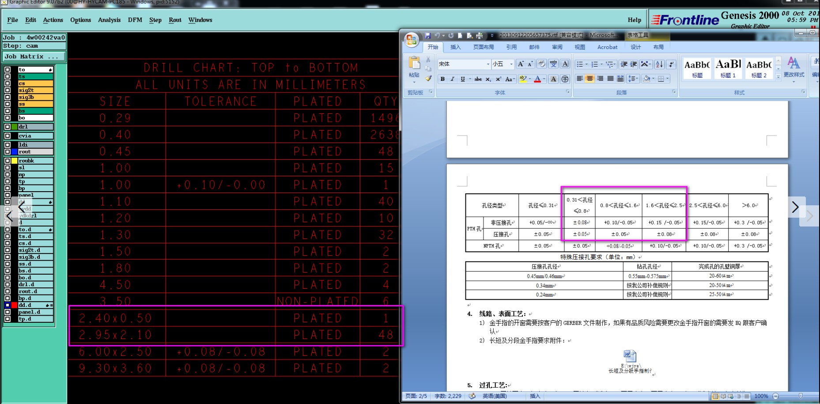Image resolution: width=820 pixels, height=404 pixels.
Task: Expand the styles gallery
Action: click(778, 76)
